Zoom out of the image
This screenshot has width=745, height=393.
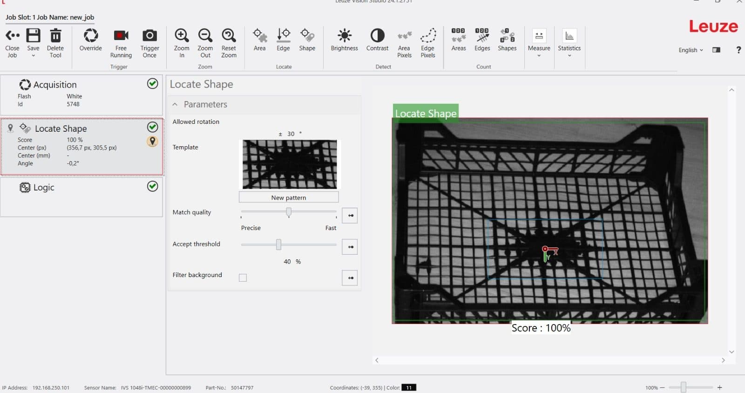pos(205,35)
